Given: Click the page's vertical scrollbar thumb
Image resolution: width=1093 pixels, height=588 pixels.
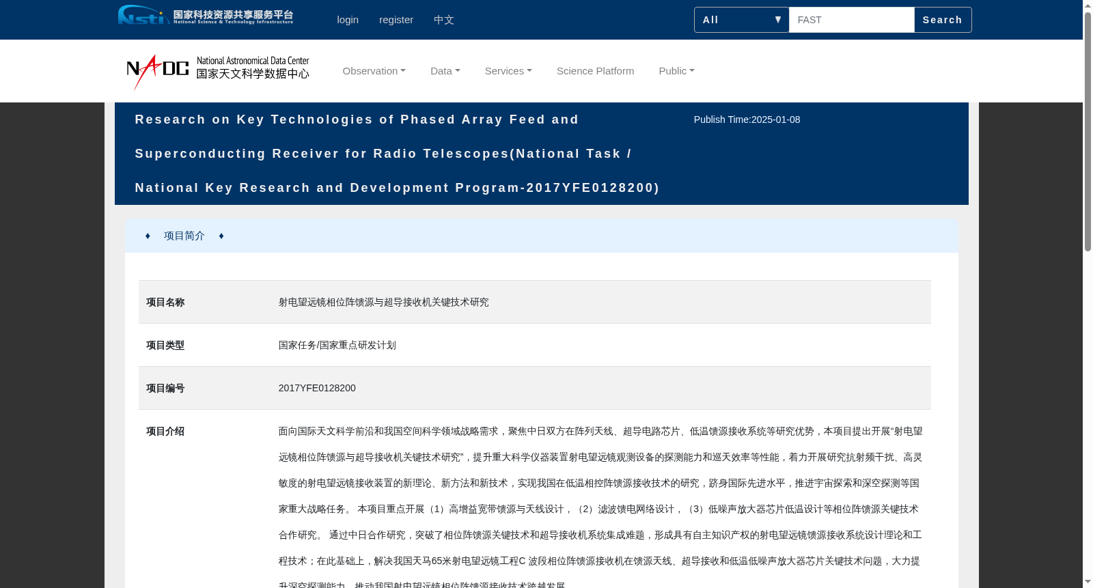Looking at the screenshot, I should pos(1088,131).
